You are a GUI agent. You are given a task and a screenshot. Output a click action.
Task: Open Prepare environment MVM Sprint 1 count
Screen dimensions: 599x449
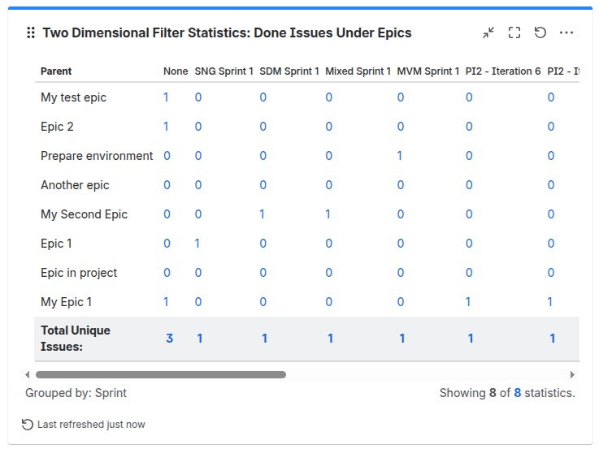pos(400,156)
